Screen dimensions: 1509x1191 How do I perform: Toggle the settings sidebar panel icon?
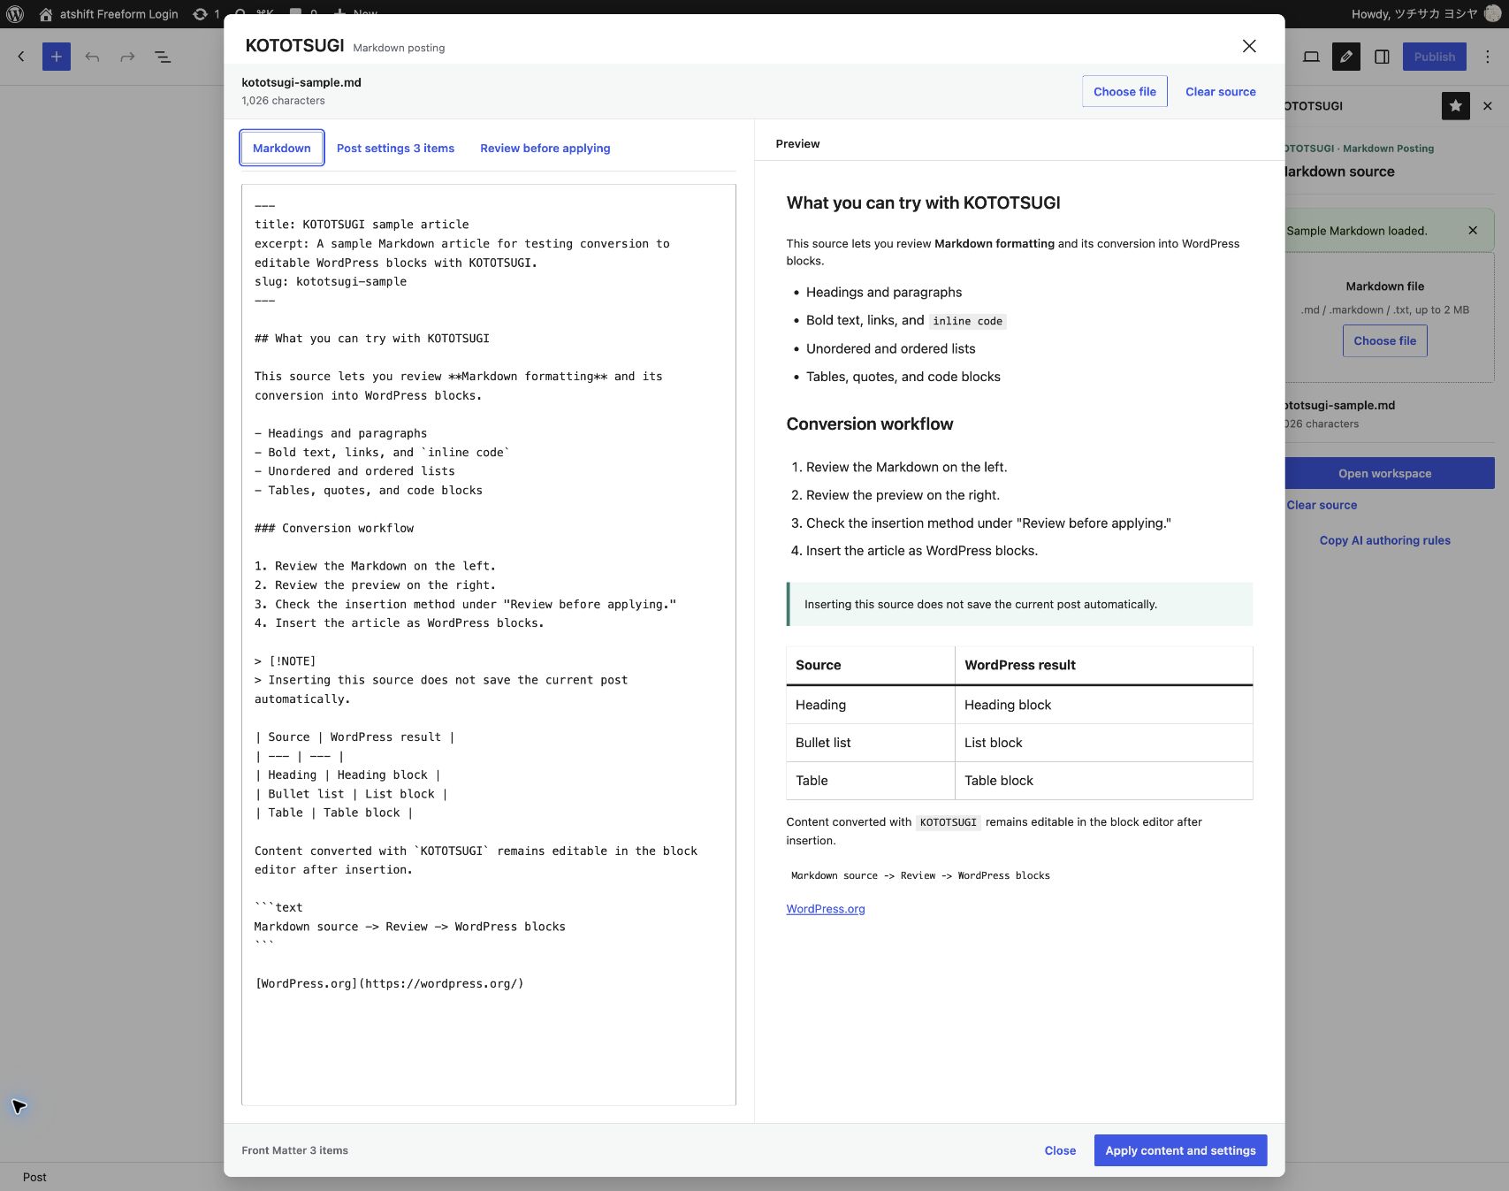point(1382,57)
